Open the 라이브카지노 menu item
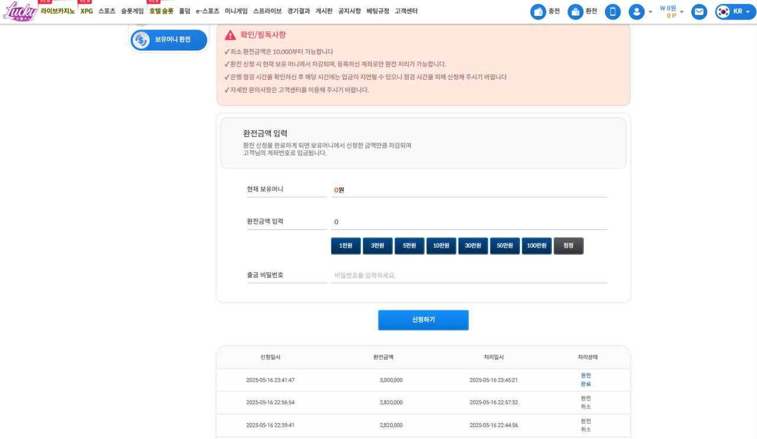 pos(57,11)
